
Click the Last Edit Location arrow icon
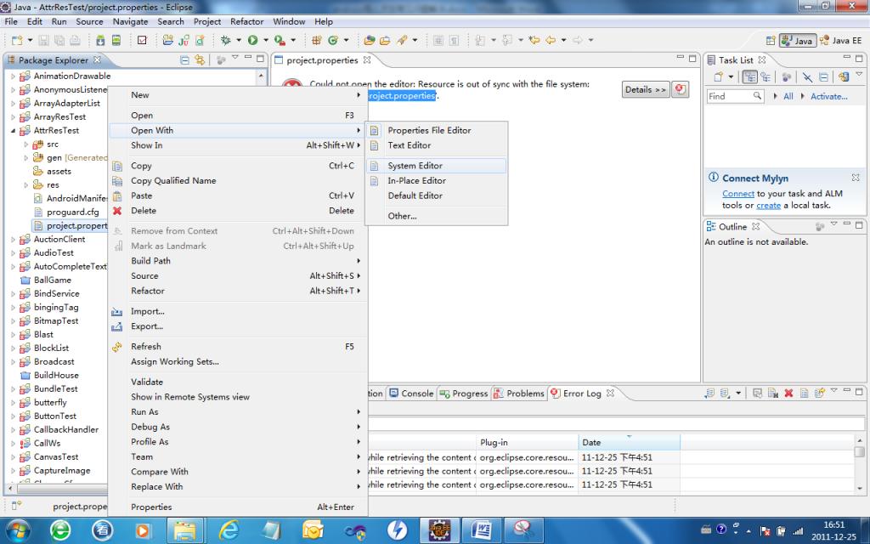coord(534,40)
